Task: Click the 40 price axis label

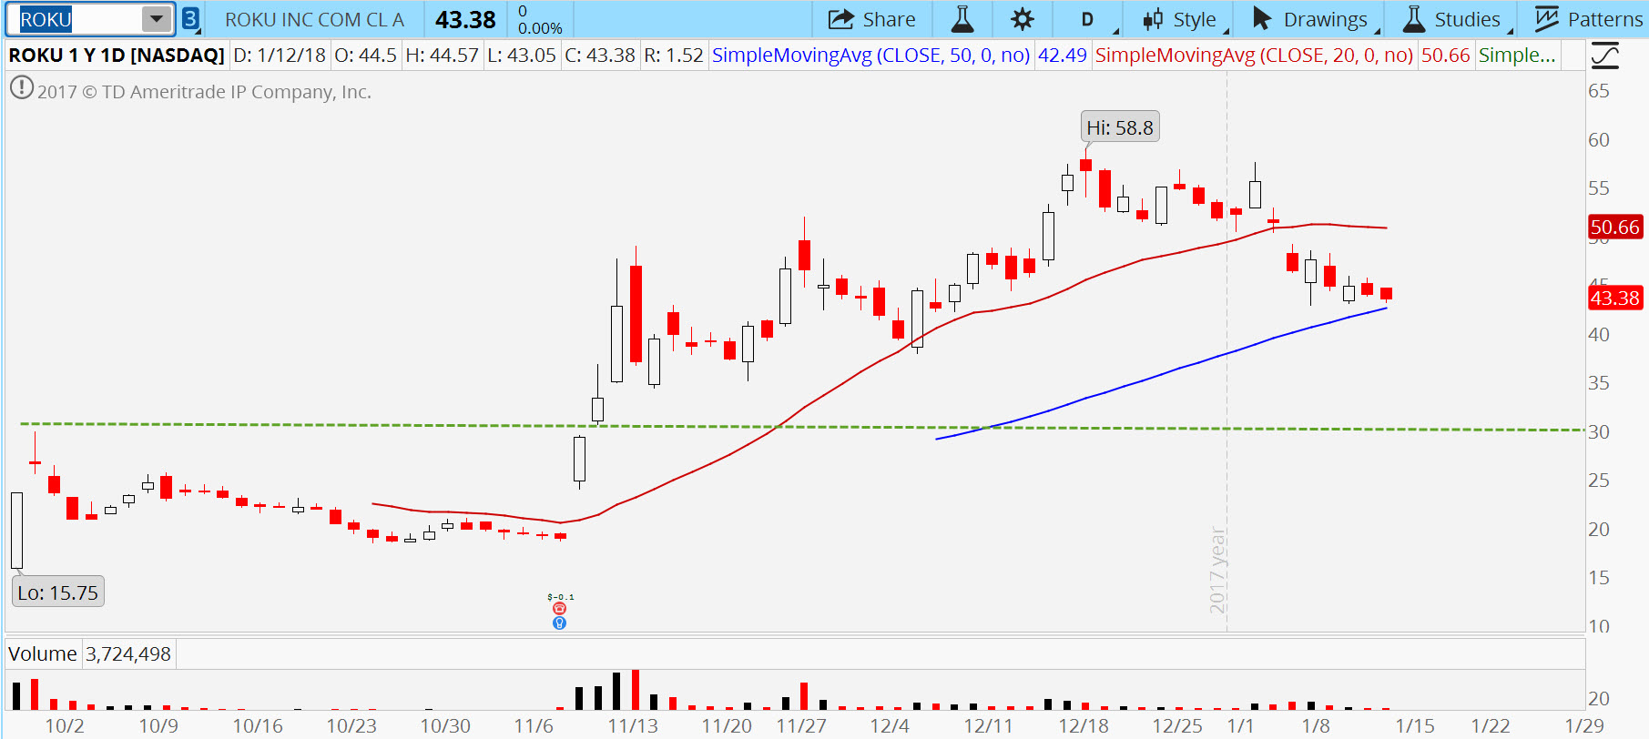Action: point(1599,334)
